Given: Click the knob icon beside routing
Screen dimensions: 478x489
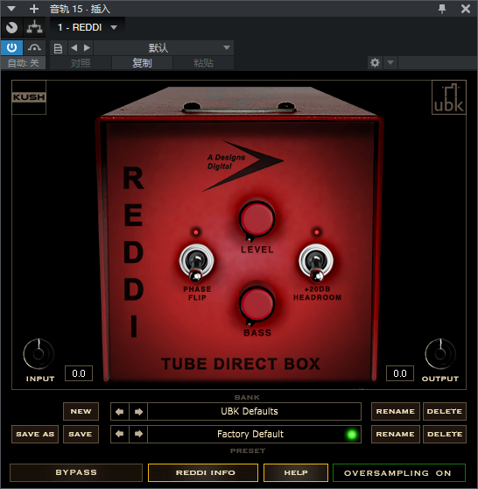Looking at the screenshot, I should pos(12,28).
